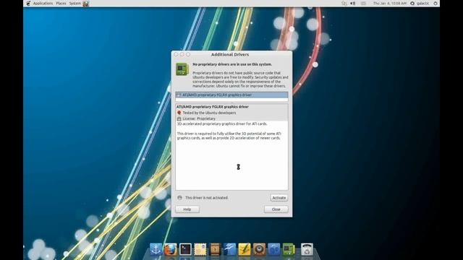The image size is (463, 260).
Task: Select ATI/AMD proprietary FGLRX driver list row
Action: click(x=231, y=95)
